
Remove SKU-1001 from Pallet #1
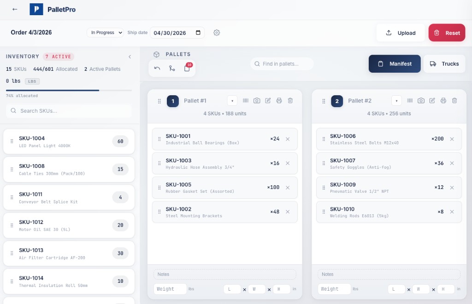288,139
